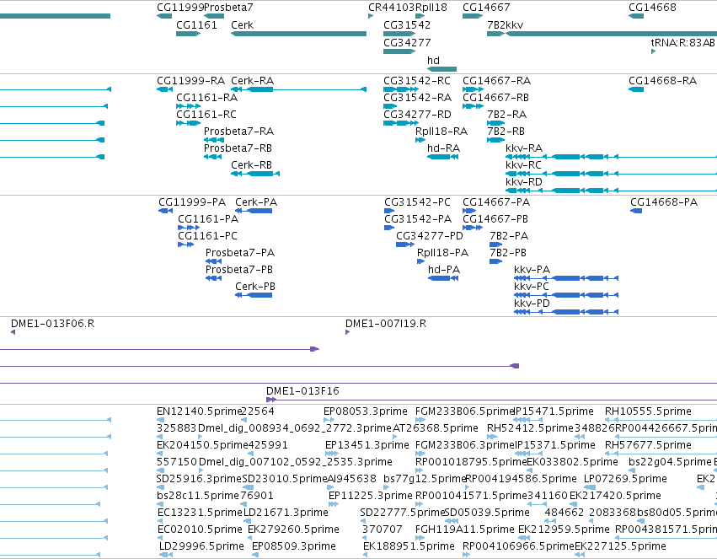Click transcript hd-RA label
Viewport: 717px width, 559px height.
(443, 148)
